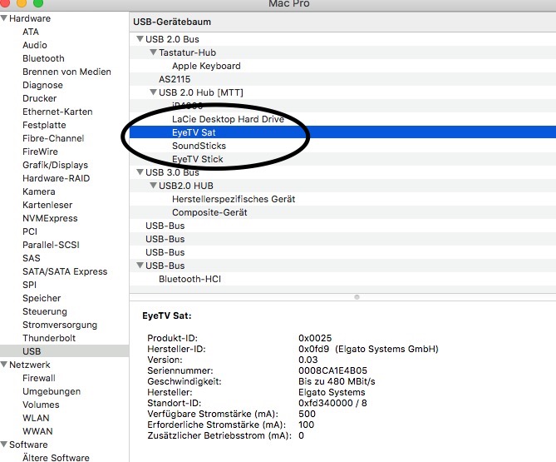This screenshot has width=556, height=462.
Task: Show SATA/SATA Express information
Action: click(65, 271)
